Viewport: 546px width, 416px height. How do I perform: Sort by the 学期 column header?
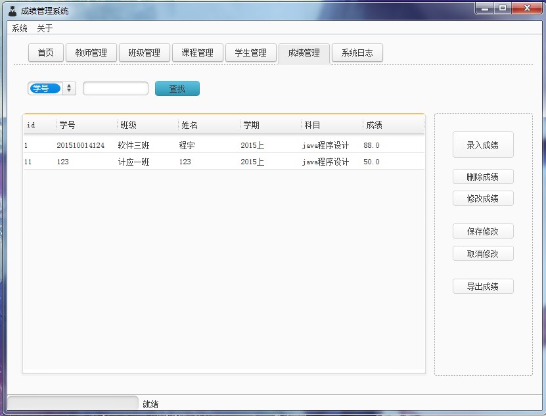(x=271, y=125)
